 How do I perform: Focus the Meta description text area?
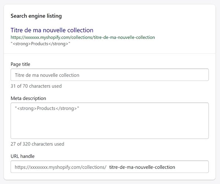(x=110, y=121)
